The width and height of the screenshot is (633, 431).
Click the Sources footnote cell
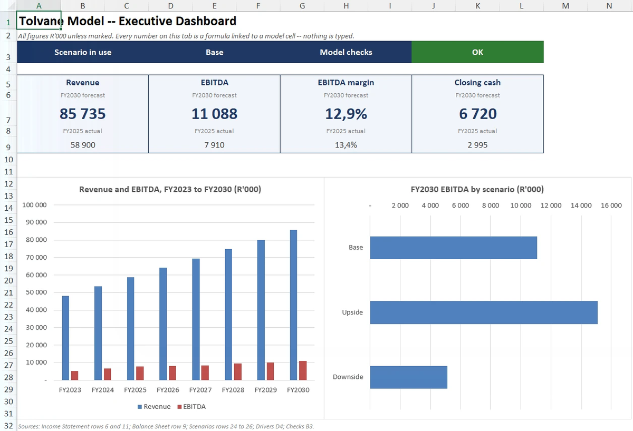point(166,426)
